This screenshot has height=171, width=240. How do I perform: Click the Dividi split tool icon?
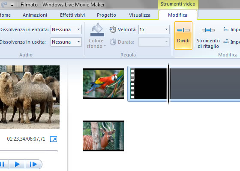click(x=183, y=30)
